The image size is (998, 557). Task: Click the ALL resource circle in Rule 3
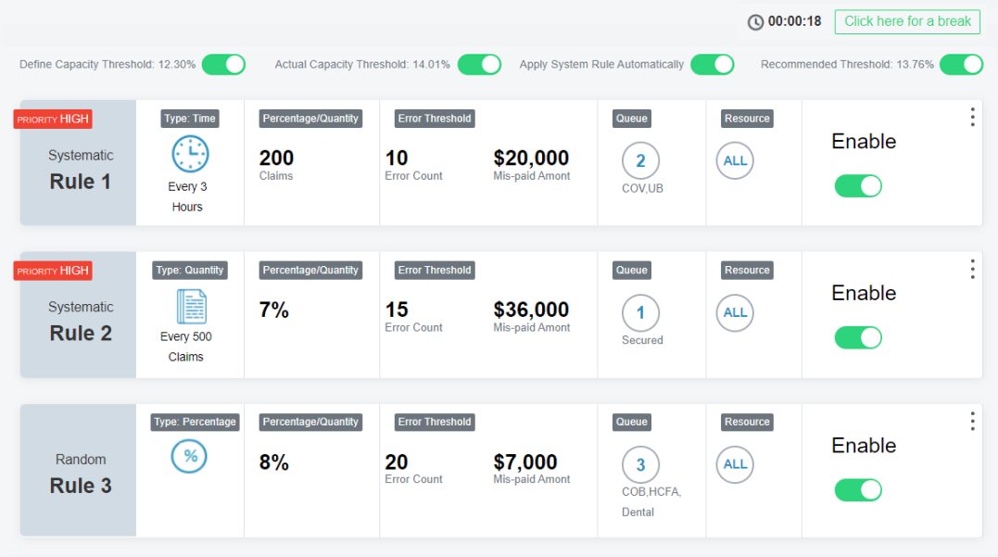click(x=735, y=464)
